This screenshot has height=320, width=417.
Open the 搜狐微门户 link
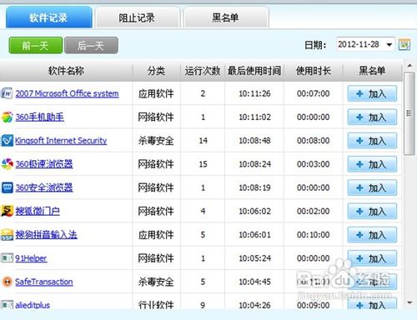(38, 212)
